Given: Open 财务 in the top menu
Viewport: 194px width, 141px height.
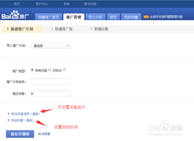Looking at the screenshot, I should click(67, 4).
